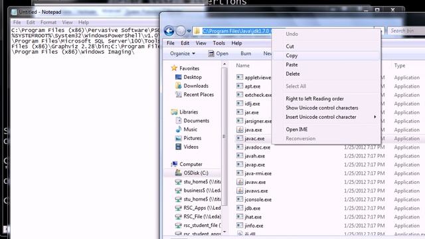425x239 pixels.
Task: Click the Open toolbar button
Action: [x=218, y=54]
